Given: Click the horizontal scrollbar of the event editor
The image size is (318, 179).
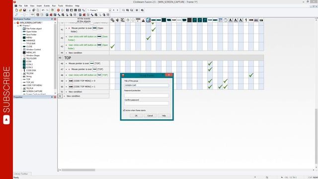Looking at the screenshot, I should 79,170.
